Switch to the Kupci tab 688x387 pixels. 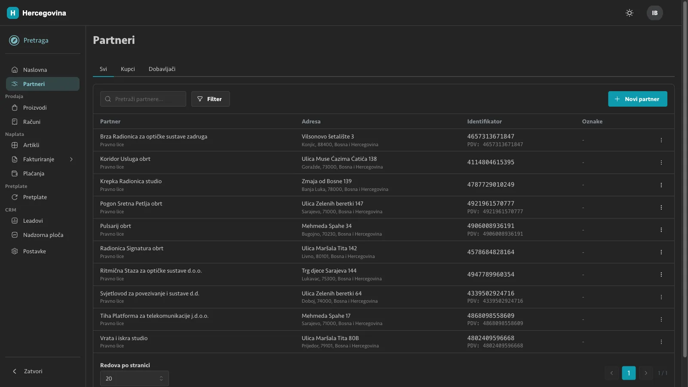[128, 69]
